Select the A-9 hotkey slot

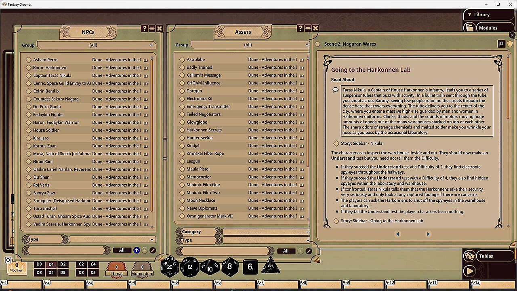point(364,285)
